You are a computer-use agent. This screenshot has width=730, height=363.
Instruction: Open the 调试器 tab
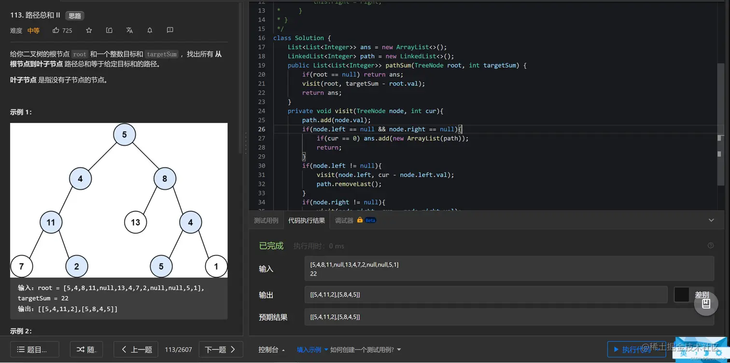(x=344, y=221)
